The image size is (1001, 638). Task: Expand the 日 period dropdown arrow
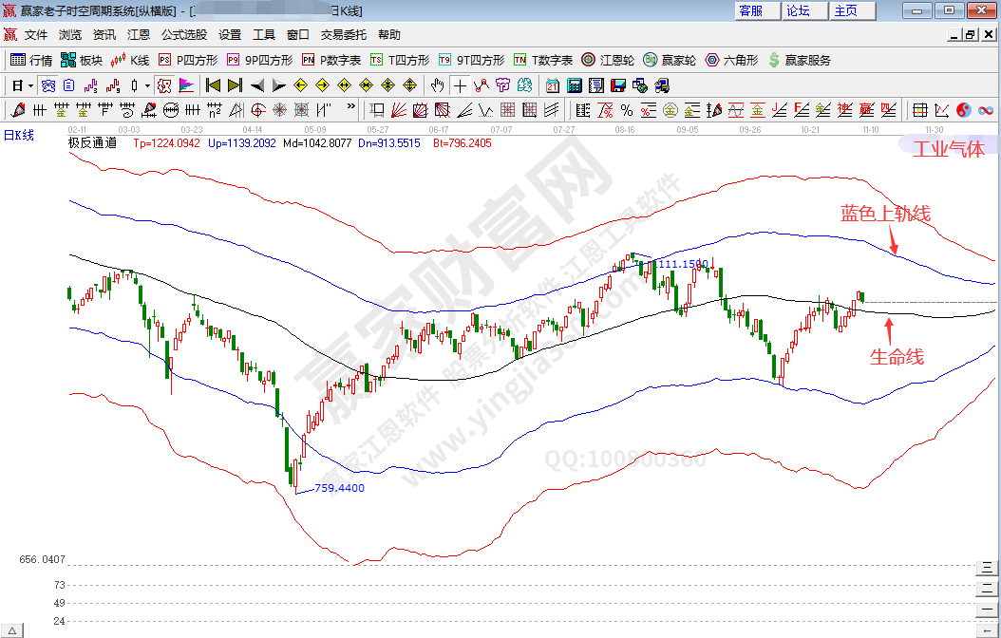30,85
